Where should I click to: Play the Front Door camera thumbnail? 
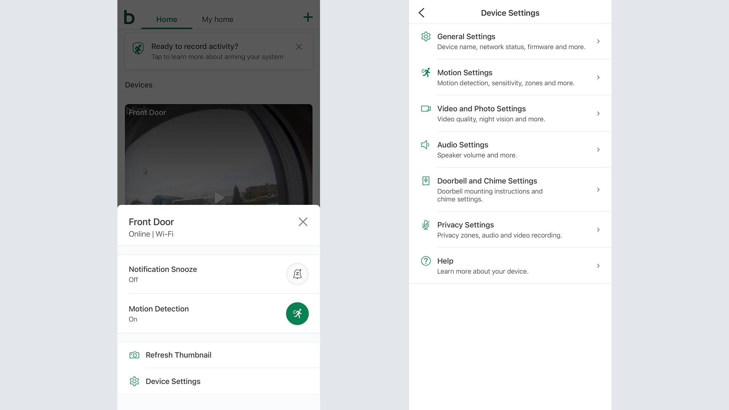(219, 198)
